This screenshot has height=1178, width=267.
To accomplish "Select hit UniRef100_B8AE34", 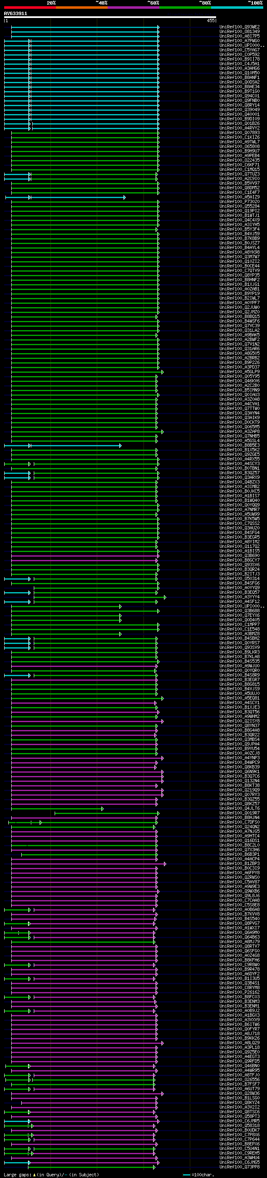I will (239, 87).
